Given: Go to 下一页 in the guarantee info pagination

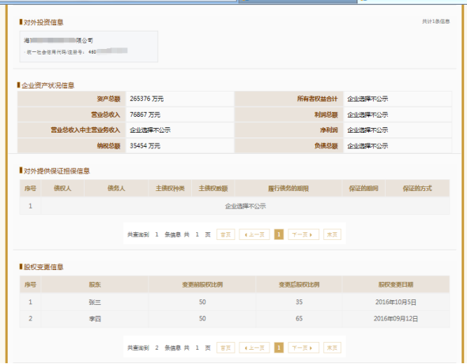Looking at the screenshot, I should 303,235.
